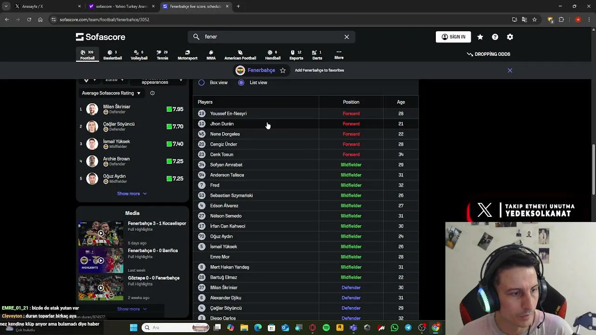Click the Sofascore logo

click(101, 37)
